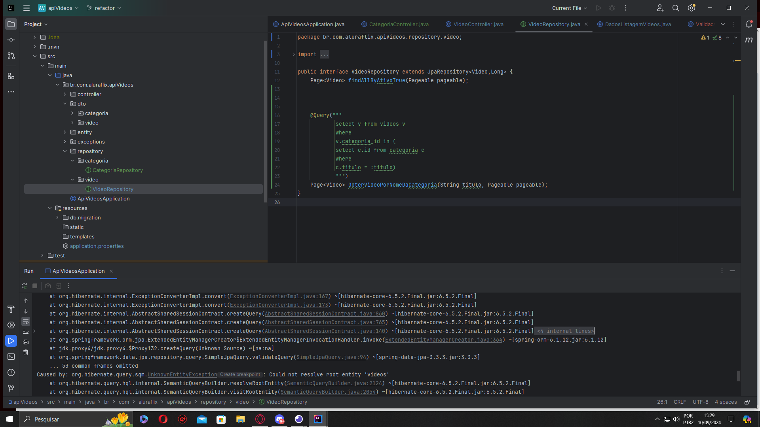Select CategoriaRepository in project tree
This screenshot has width=760, height=427.
[118, 170]
